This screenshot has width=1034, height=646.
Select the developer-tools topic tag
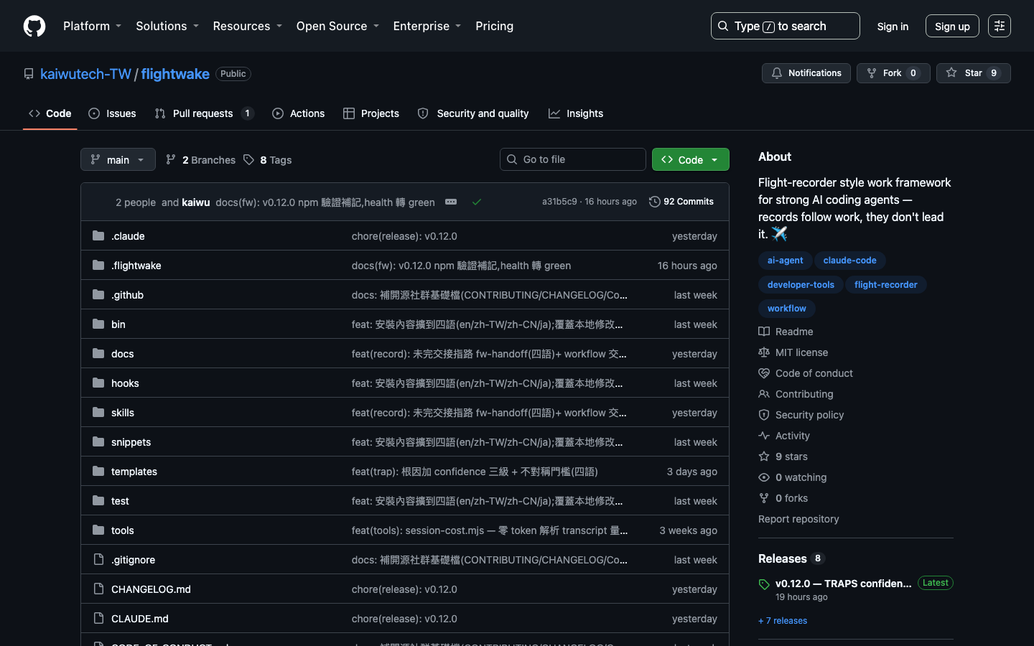coord(801,285)
